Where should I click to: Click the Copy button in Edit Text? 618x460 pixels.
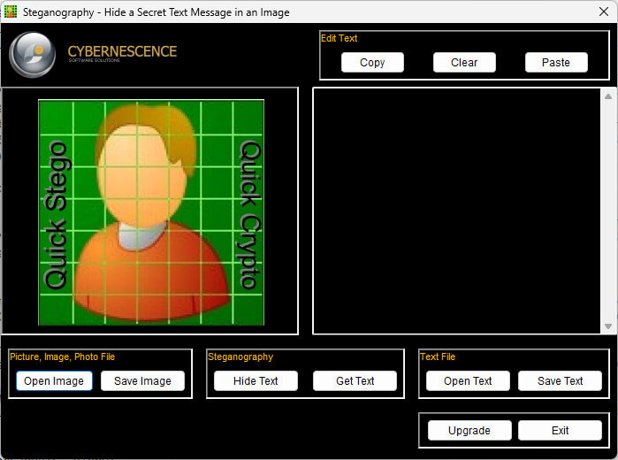[372, 62]
